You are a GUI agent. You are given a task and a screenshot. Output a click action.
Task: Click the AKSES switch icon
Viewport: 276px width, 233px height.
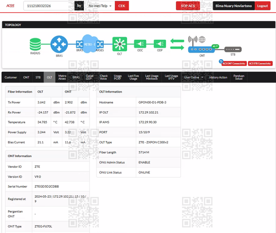coord(100,44)
